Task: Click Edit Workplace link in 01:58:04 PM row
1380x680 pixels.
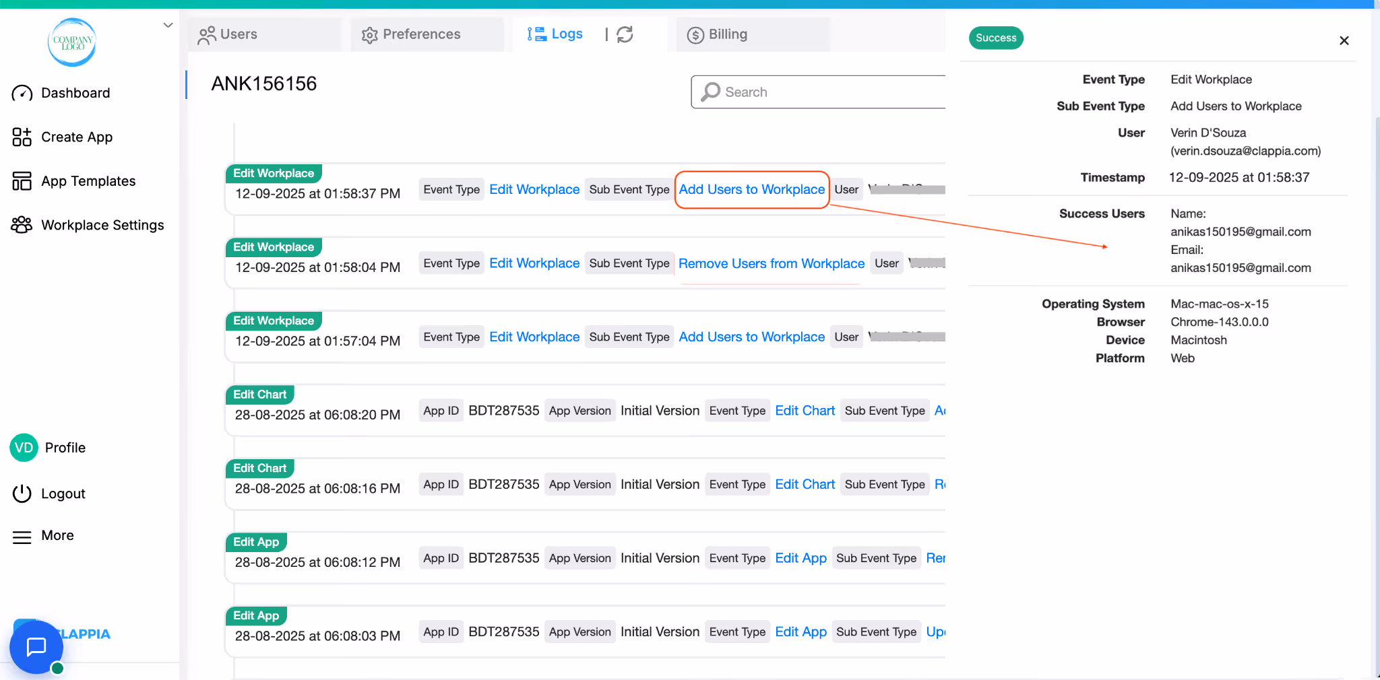Action: tap(534, 263)
